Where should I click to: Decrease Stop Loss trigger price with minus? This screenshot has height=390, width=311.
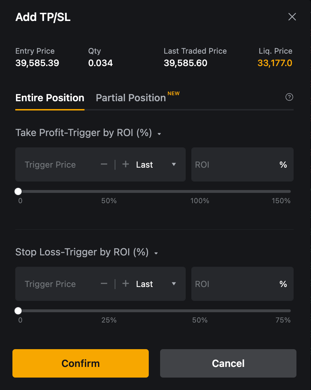point(104,284)
